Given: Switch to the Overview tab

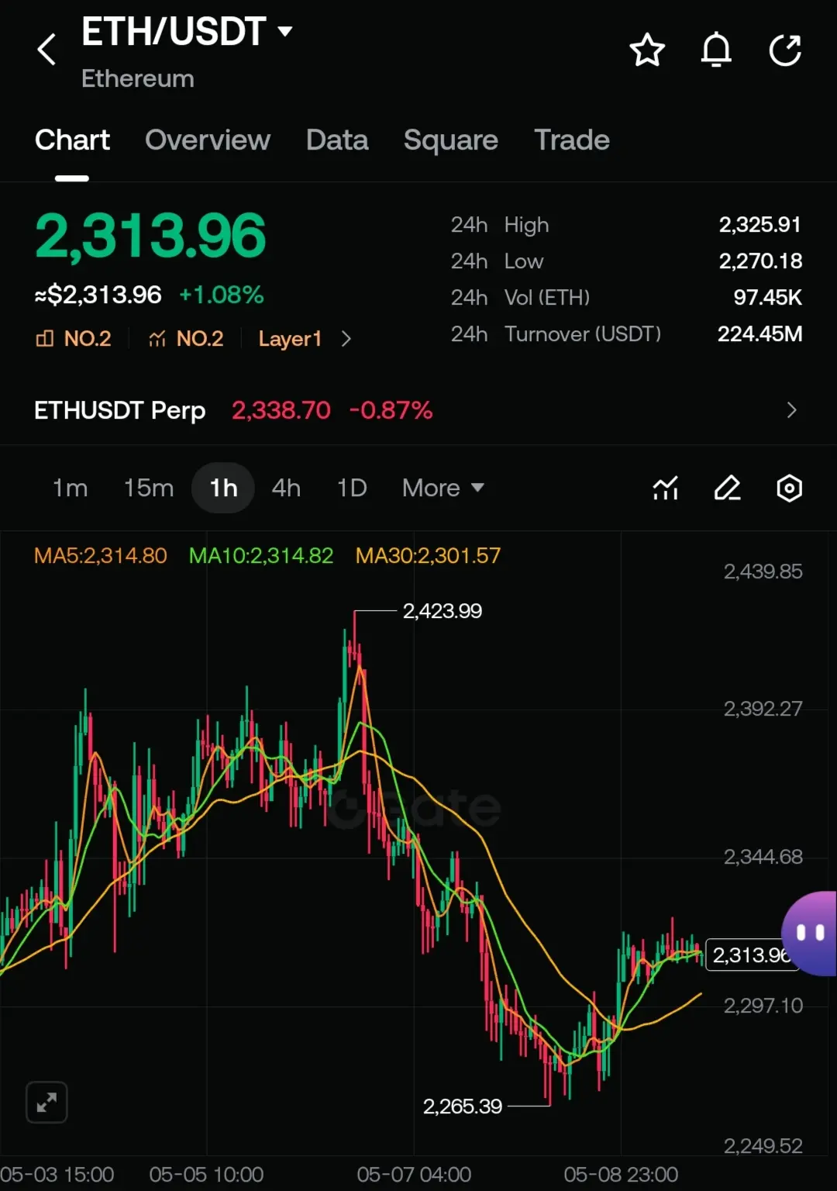Looking at the screenshot, I should coord(208,140).
